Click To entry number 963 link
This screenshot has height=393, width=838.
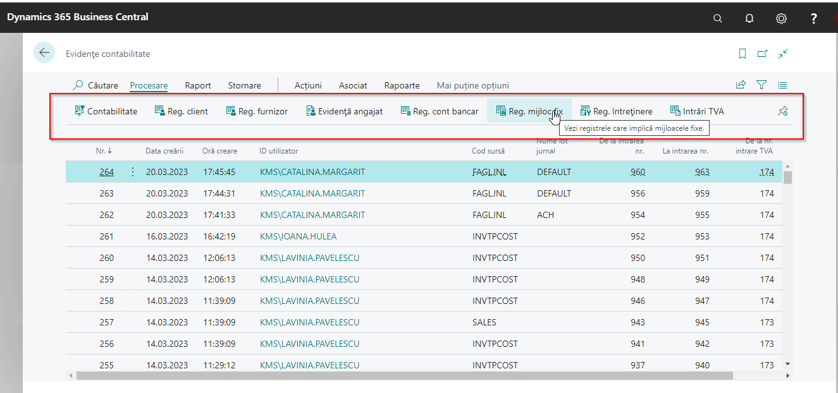pos(701,172)
